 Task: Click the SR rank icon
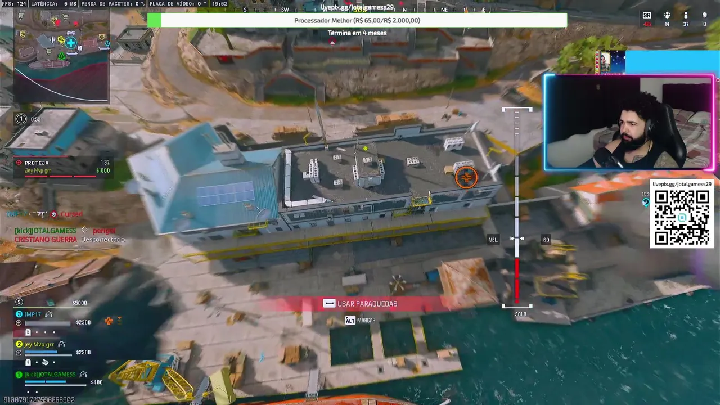pyautogui.click(x=647, y=16)
